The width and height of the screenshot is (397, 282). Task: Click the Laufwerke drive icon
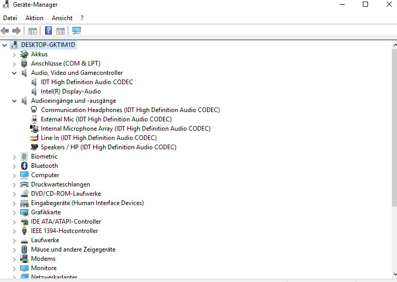(x=24, y=241)
